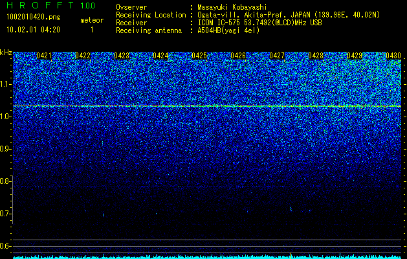Click the meteor count value 1
Image resolution: width=407 pixels, height=259 pixels.
[92, 30]
